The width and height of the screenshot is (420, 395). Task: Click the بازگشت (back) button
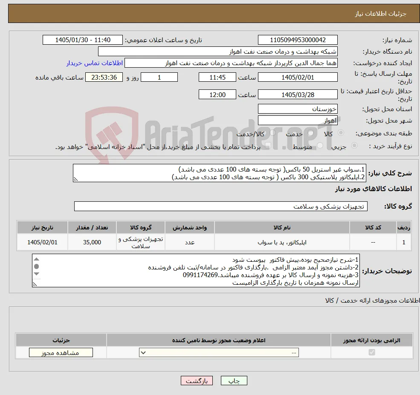[x=197, y=381]
